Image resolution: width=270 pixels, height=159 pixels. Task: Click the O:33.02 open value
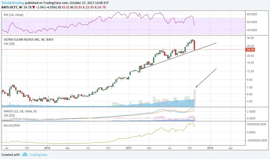(63, 7)
